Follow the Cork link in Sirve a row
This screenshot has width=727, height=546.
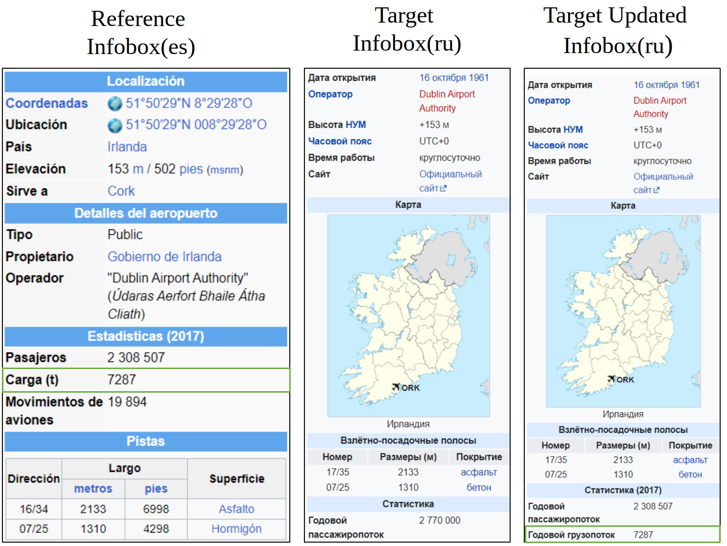click(121, 191)
